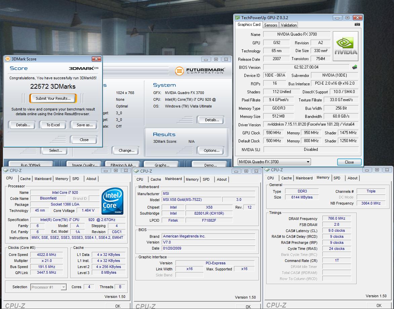Open the About tab in middle CPU-Z window

click(222, 179)
